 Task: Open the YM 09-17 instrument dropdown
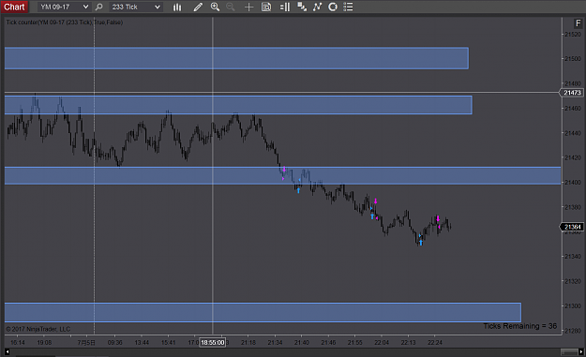coord(65,7)
